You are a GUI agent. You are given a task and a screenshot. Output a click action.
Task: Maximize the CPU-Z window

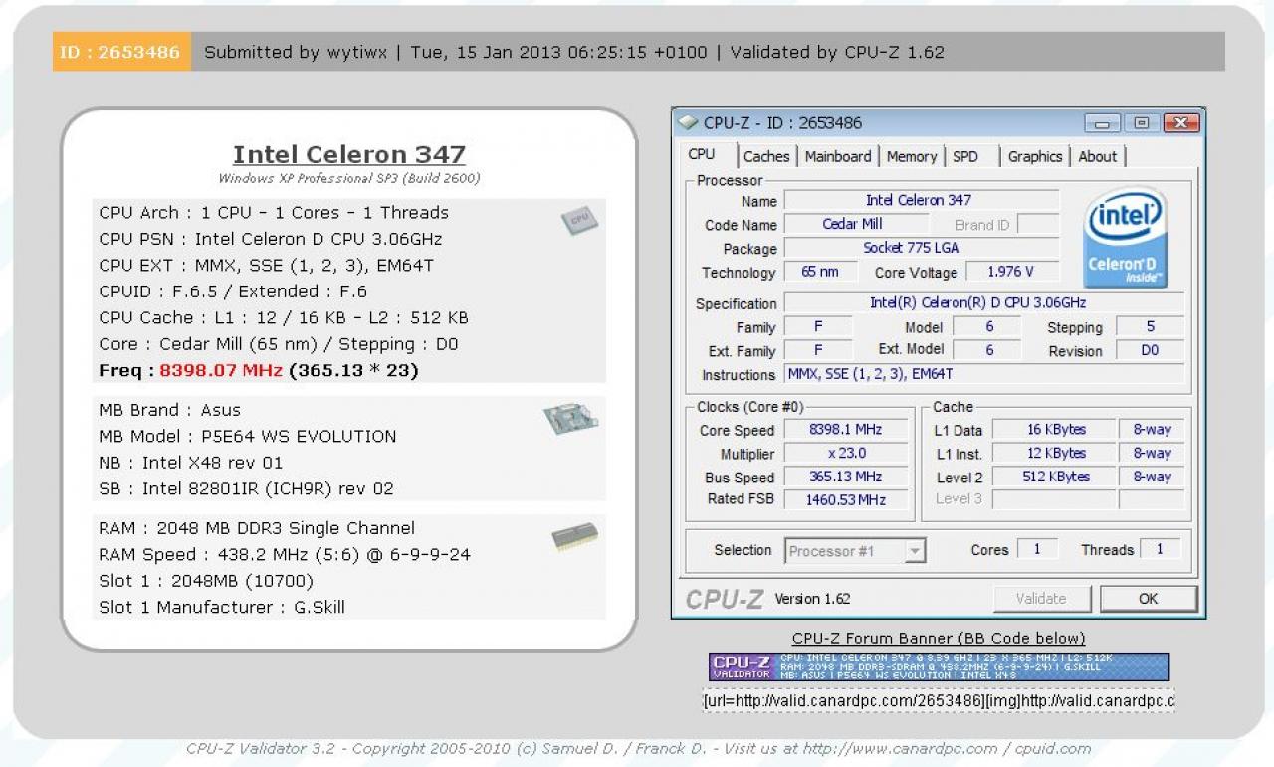pos(1142,123)
